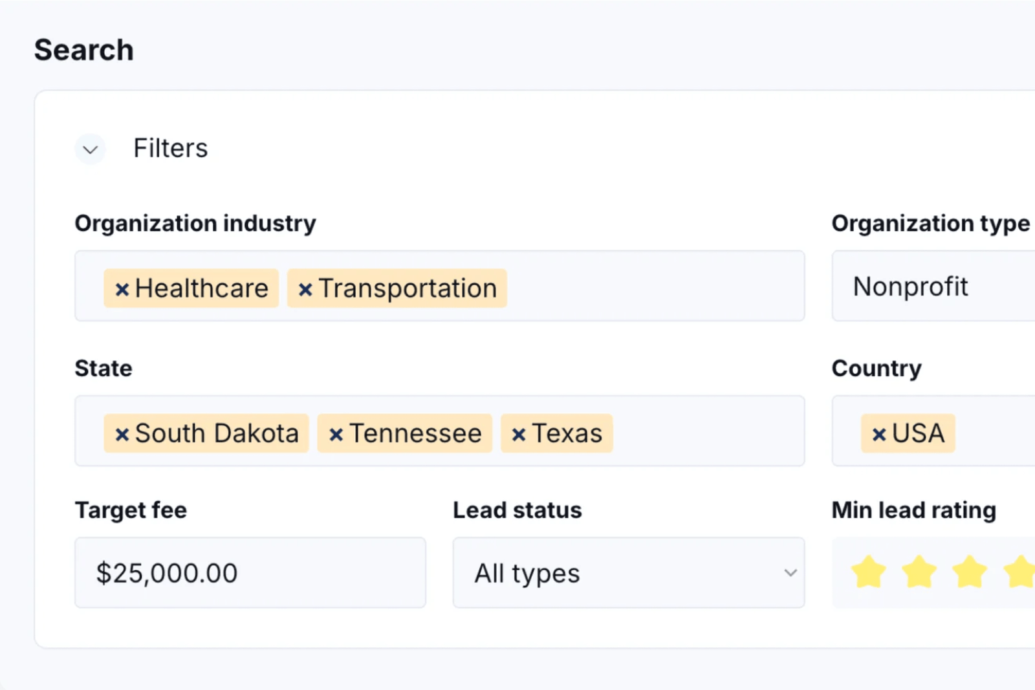Click the Search page heading
The width and height of the screenshot is (1035, 690).
(84, 50)
